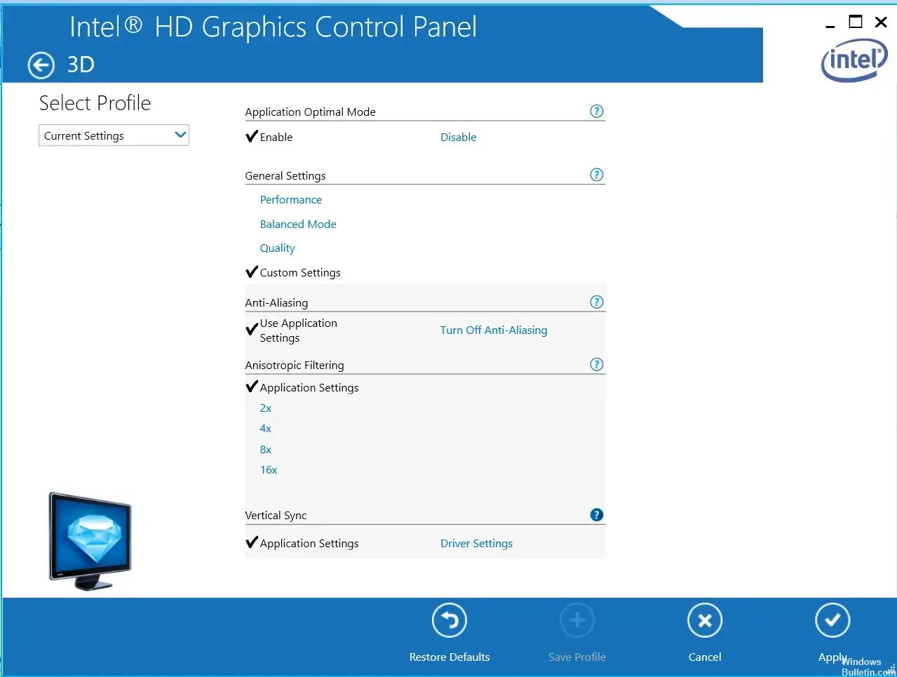This screenshot has width=897, height=677.
Task: Open help for Application Optimal Mode
Action: coord(597,111)
